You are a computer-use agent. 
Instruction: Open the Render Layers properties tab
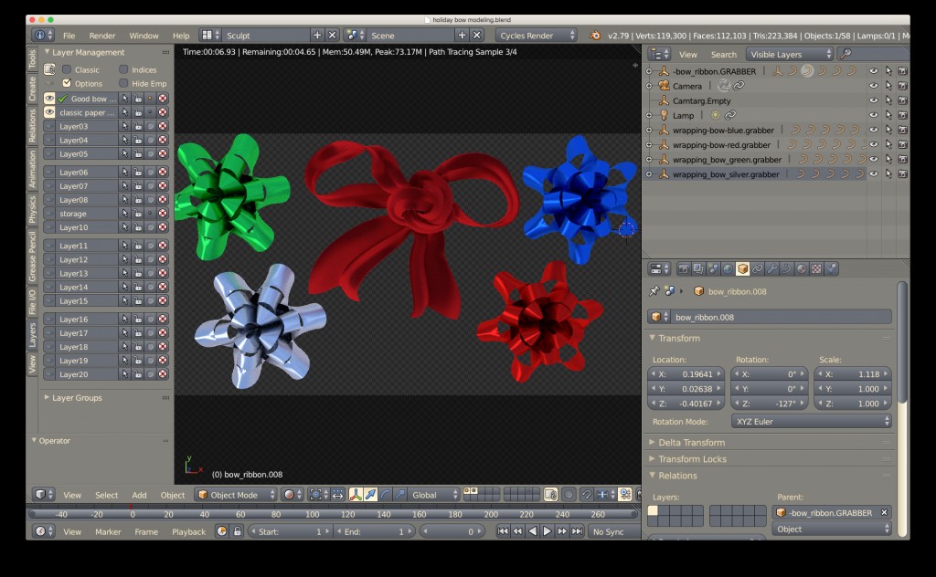click(697, 268)
